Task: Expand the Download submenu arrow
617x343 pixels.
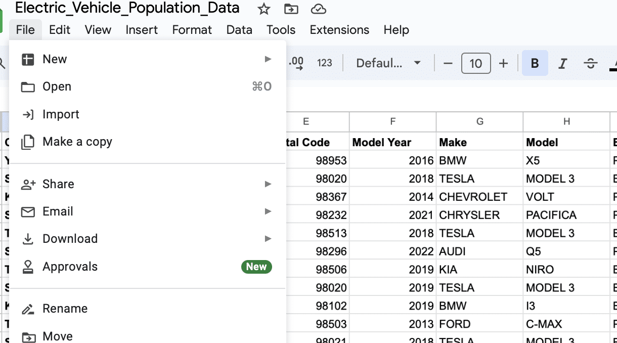Action: (269, 239)
